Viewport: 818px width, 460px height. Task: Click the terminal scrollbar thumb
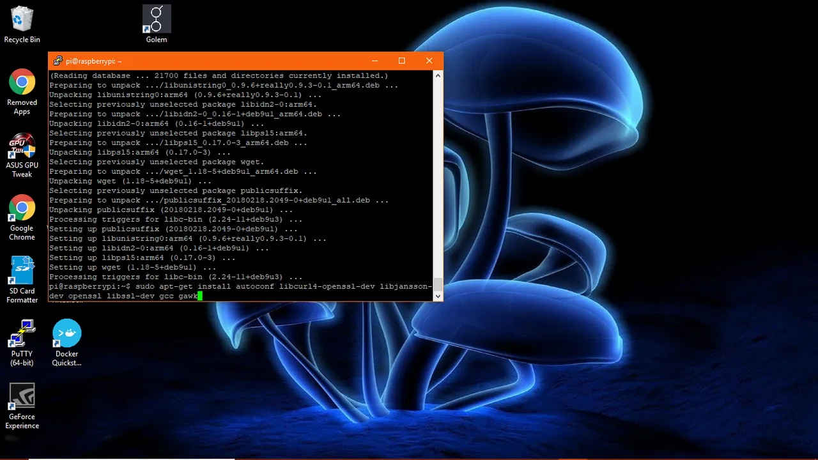pos(438,284)
